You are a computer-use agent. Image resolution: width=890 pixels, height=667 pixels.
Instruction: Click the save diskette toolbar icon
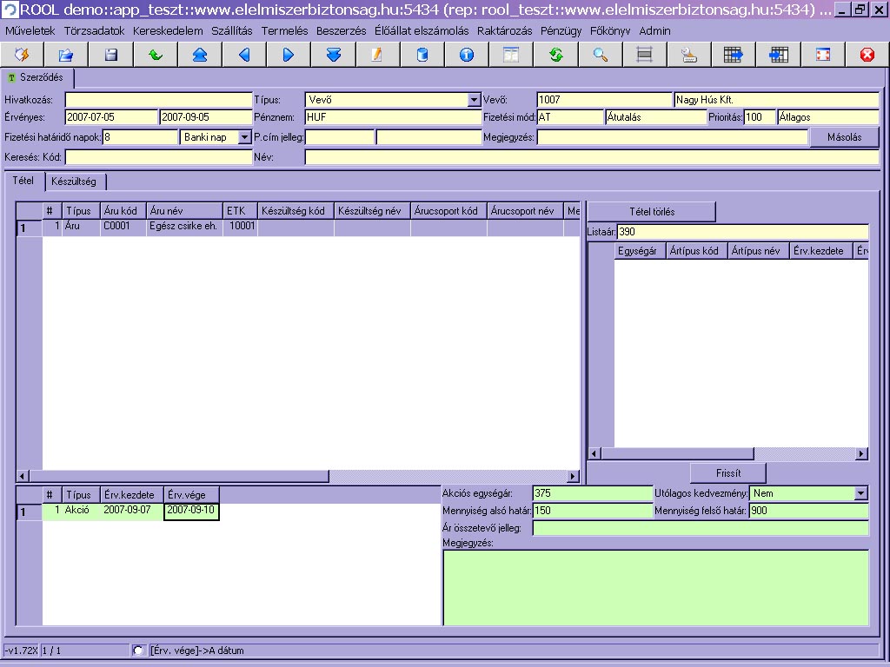point(111,55)
